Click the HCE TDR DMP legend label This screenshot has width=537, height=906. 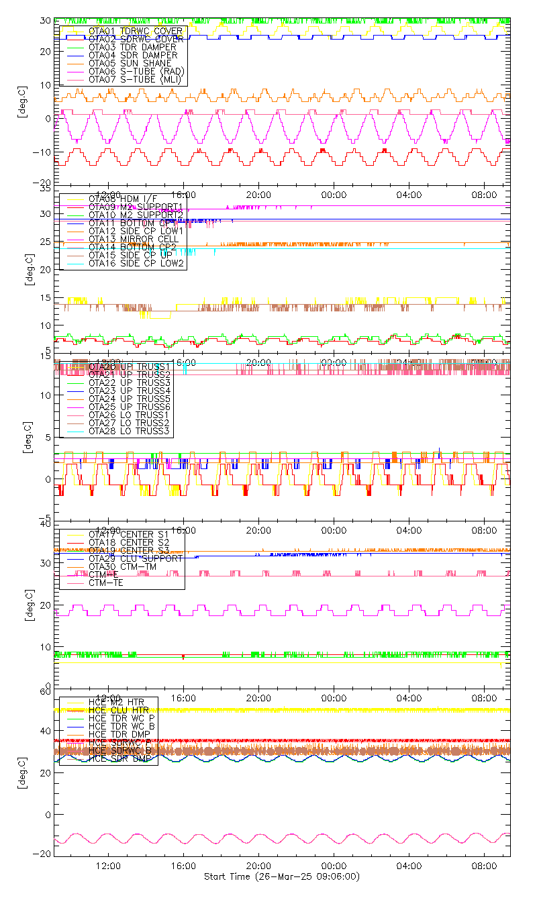(121, 734)
